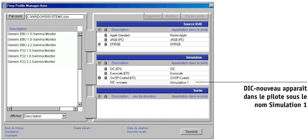Select the DIC- nouveau profile

(x=118, y=82)
